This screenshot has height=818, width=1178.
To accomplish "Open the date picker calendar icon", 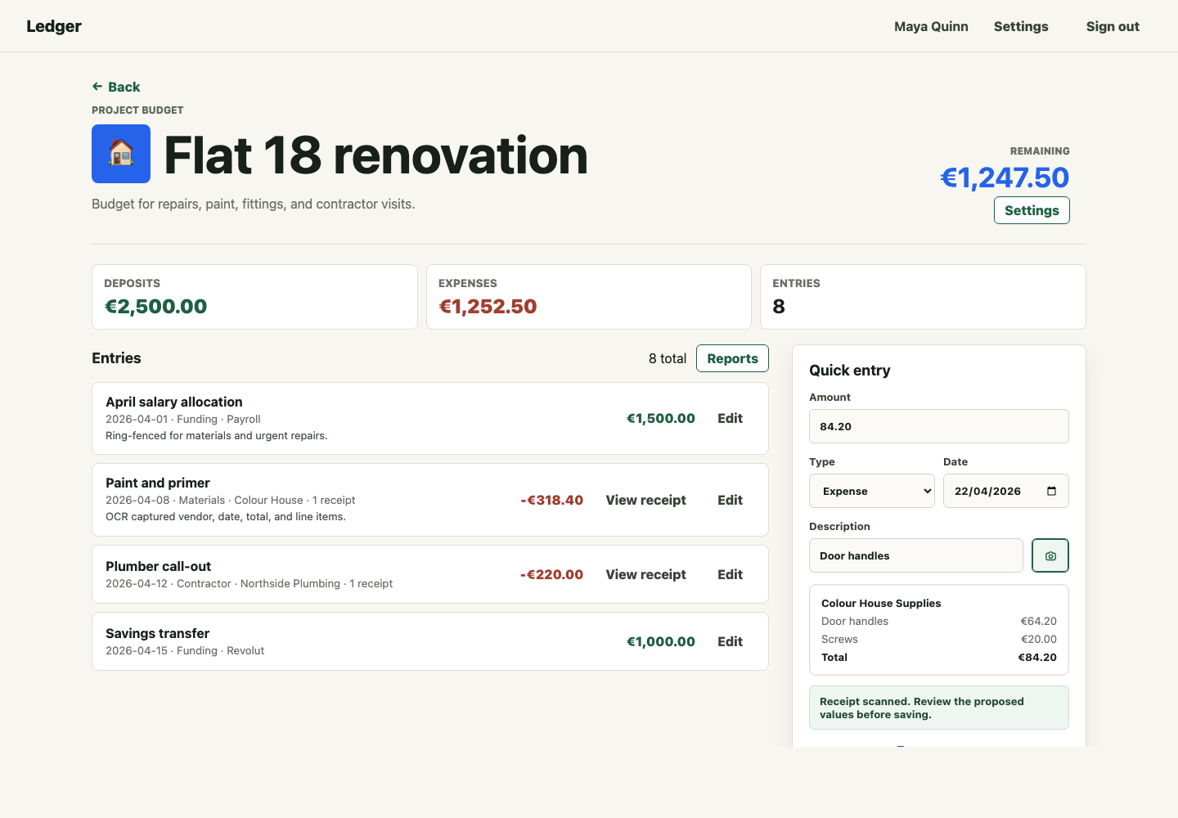I will pyautogui.click(x=1051, y=491).
